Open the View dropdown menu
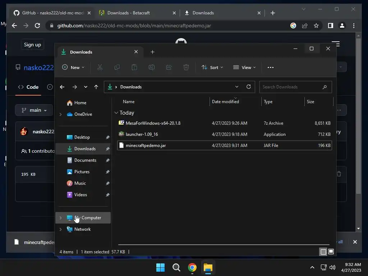Image resolution: width=368 pixels, height=276 pixels. point(244,67)
